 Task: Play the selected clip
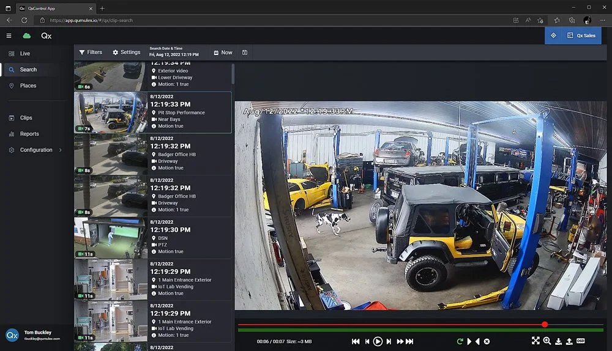(378, 341)
